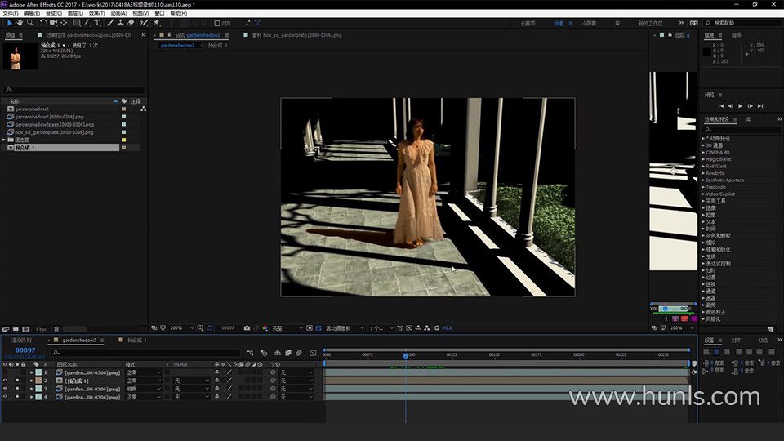This screenshot has height=441, width=784.
Task: Click the Play button in preview panel
Action: pos(741,106)
